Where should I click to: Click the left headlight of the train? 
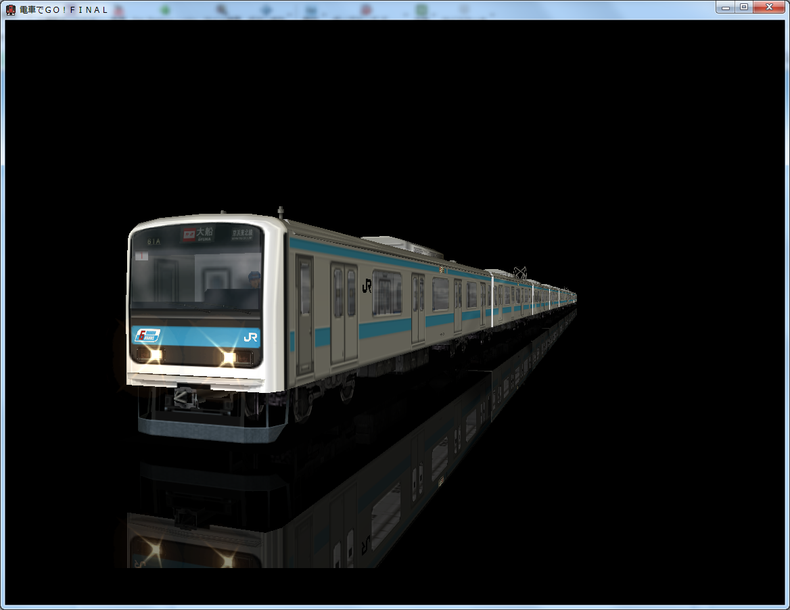click(x=155, y=354)
